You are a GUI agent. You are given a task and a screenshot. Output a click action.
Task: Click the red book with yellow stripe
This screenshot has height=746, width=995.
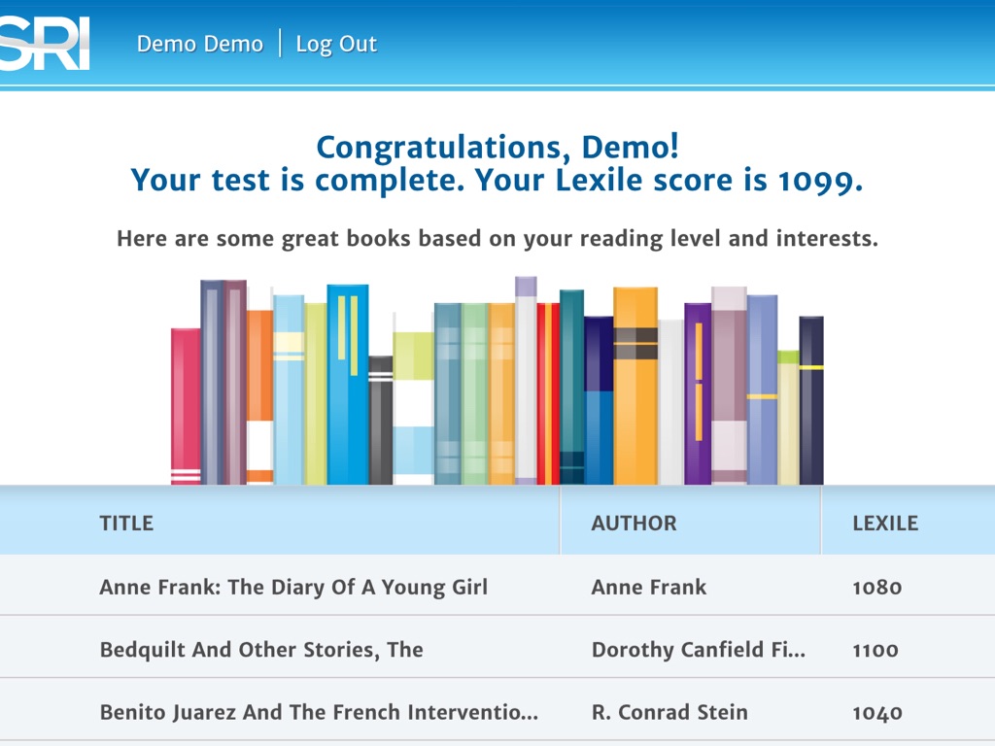(548, 393)
